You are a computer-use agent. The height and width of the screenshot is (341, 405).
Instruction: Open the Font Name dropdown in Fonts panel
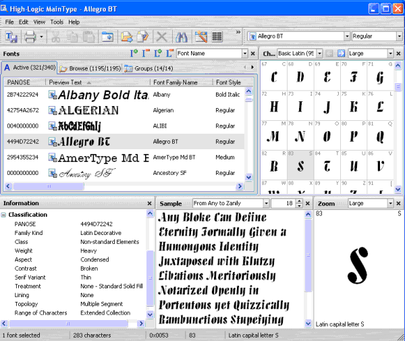(x=245, y=53)
